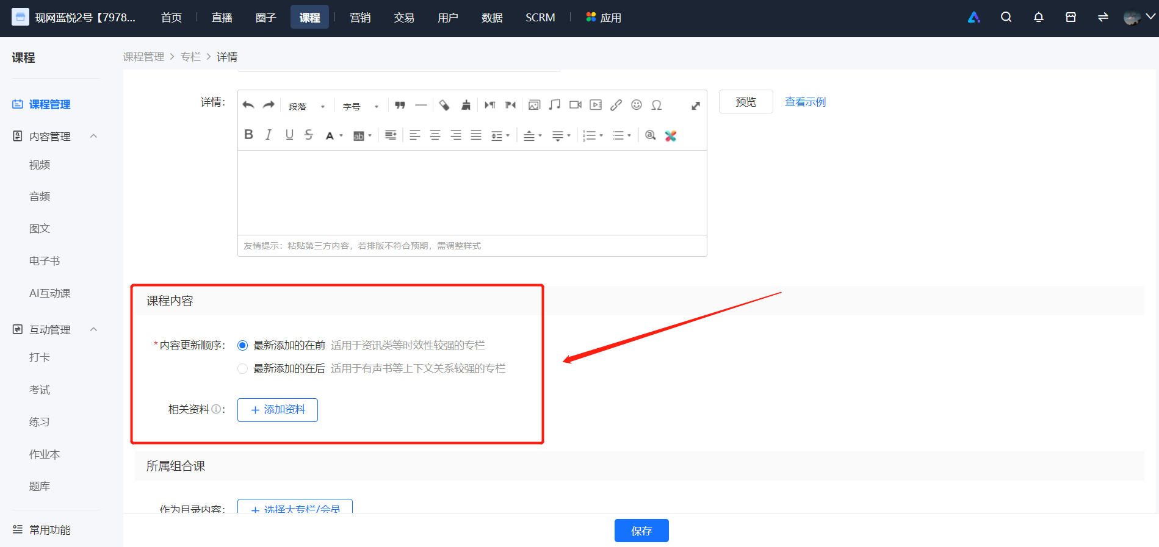Select 最新添加的在后 radio option
1159x547 pixels.
242,369
